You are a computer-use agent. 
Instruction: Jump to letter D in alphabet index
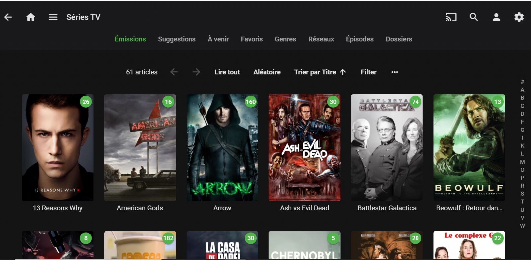pos(522,114)
